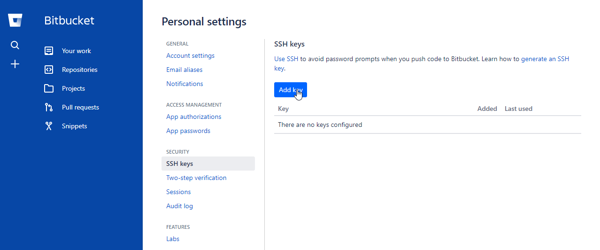Open App passwords settings
Screen dimensions: 600x250
(188, 131)
